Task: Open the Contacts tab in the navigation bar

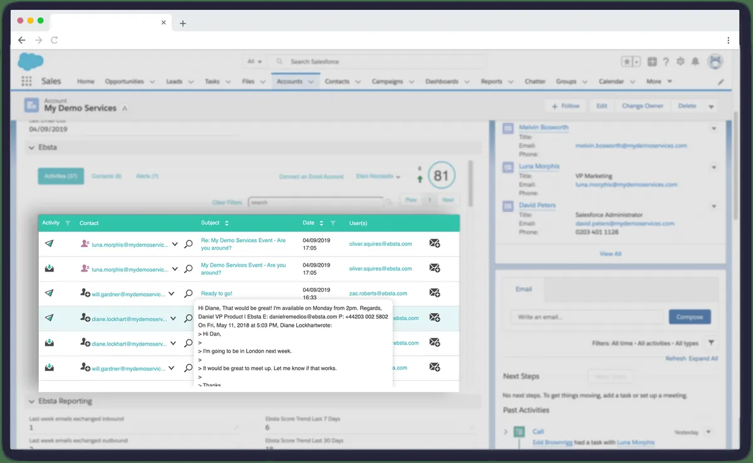Action: (x=337, y=82)
